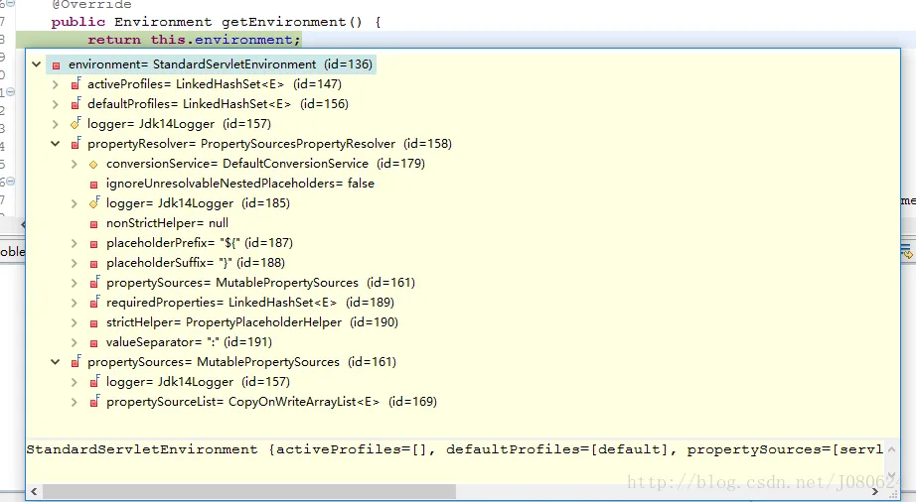916x502 pixels.
Task: Expand the propertySourceList CopyOnWriteArrayList node
Action: pos(74,402)
